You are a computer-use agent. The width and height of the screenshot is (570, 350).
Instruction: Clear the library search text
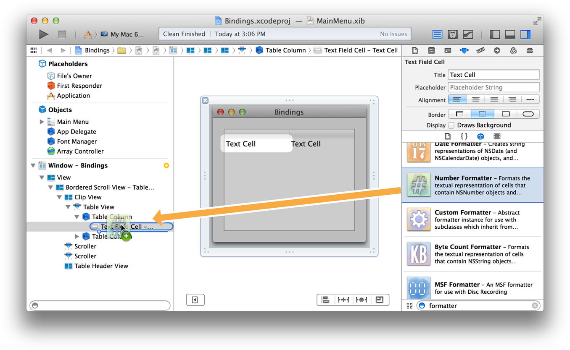[535, 306]
